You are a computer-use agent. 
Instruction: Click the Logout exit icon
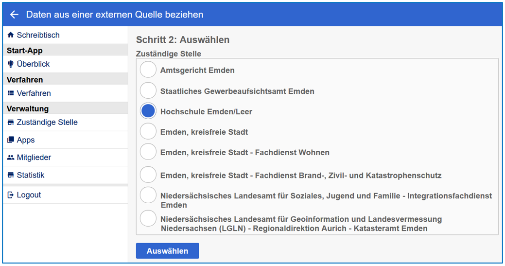coord(11,195)
